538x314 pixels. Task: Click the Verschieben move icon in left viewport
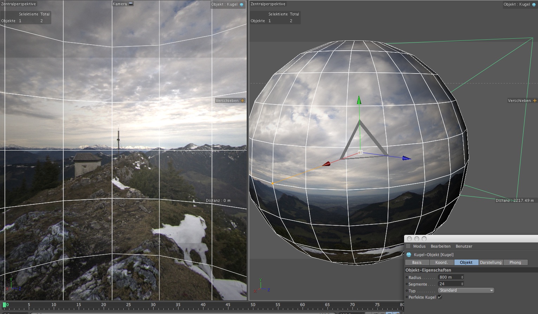pyautogui.click(x=242, y=101)
